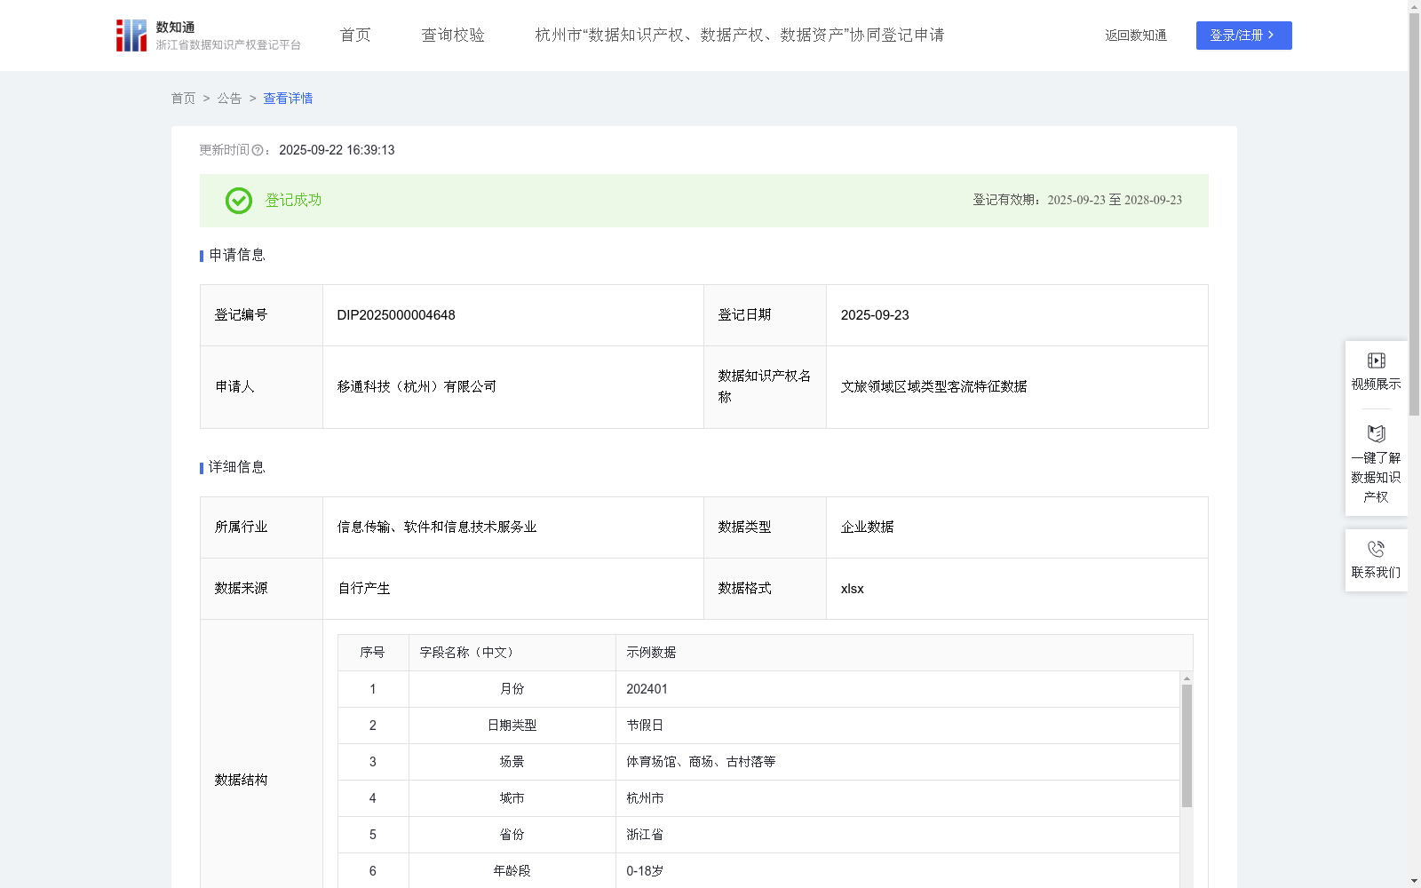This screenshot has width=1421, height=888.
Task: Click data source value 自行产生
Action: 364,589
